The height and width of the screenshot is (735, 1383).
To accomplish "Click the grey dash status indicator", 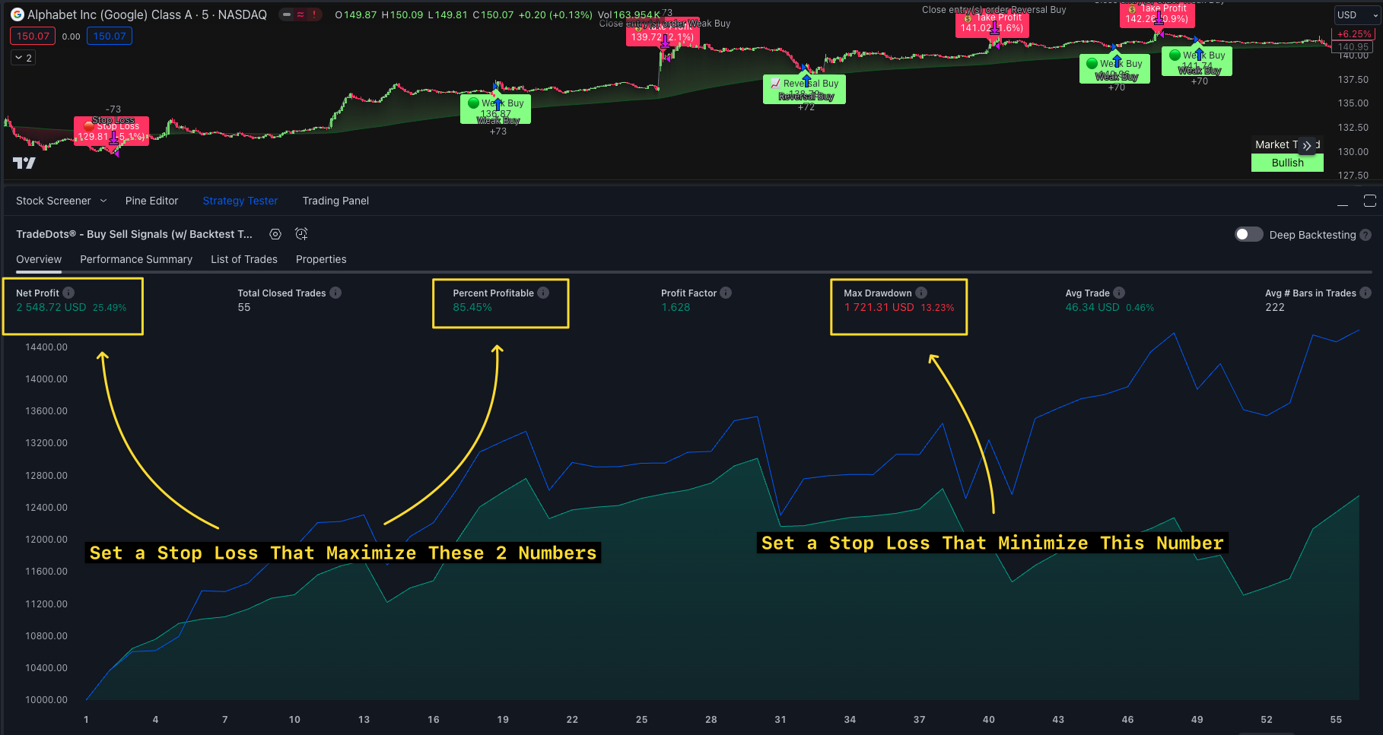I will click(287, 14).
